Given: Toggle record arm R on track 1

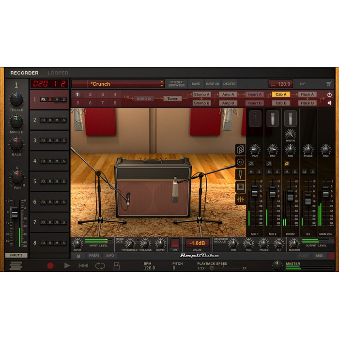Looking at the screenshot, I should tap(50, 99).
